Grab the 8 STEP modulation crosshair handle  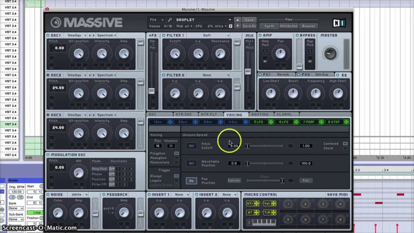(x=346, y=122)
